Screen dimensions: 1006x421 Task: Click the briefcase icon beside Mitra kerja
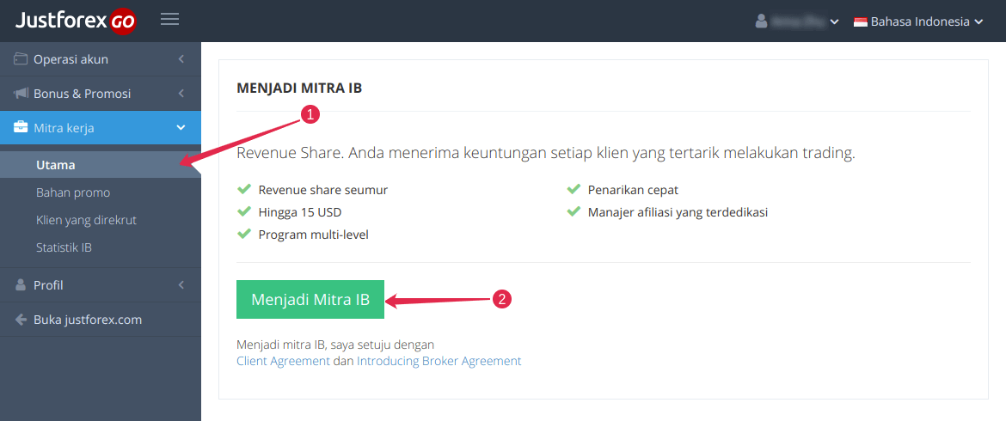pyautogui.click(x=21, y=128)
